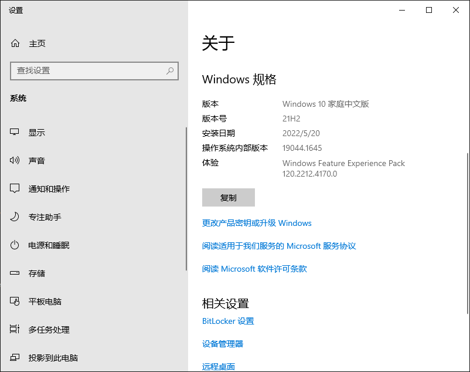Select Focus Assist (专注助手) moon icon
This screenshot has width=470, height=372.
pos(15,217)
